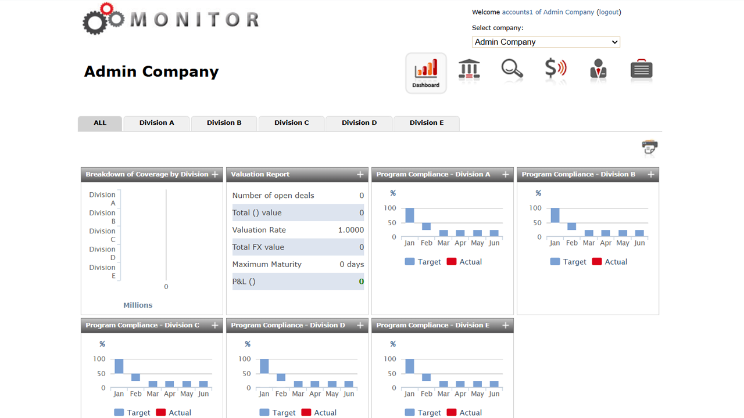The width and height of the screenshot is (744, 418).
Task: Click accounts1 of Admin Company link
Action: 548,12
